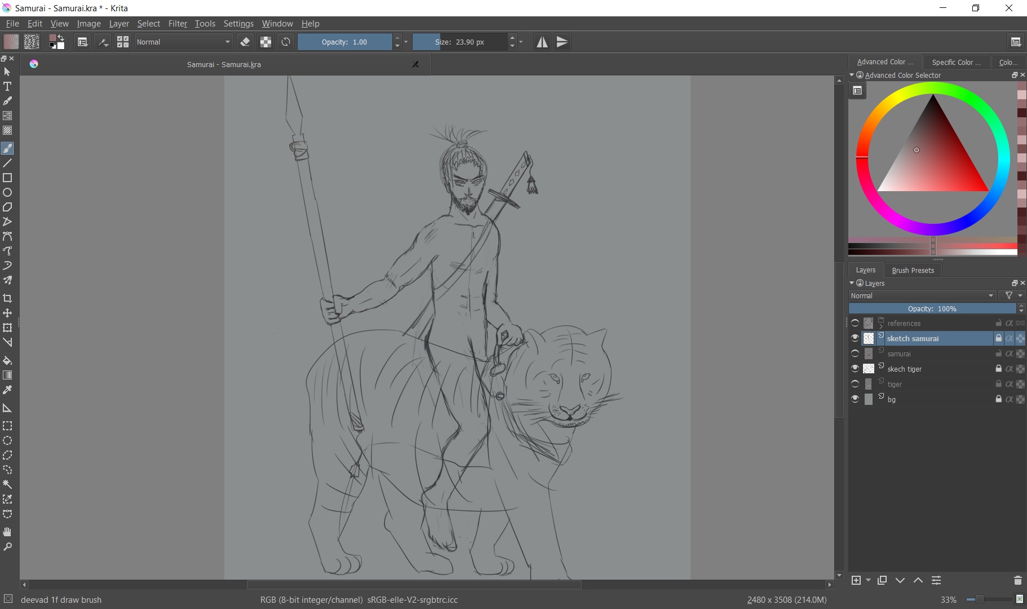Click the brush Opacity slider

(x=344, y=42)
